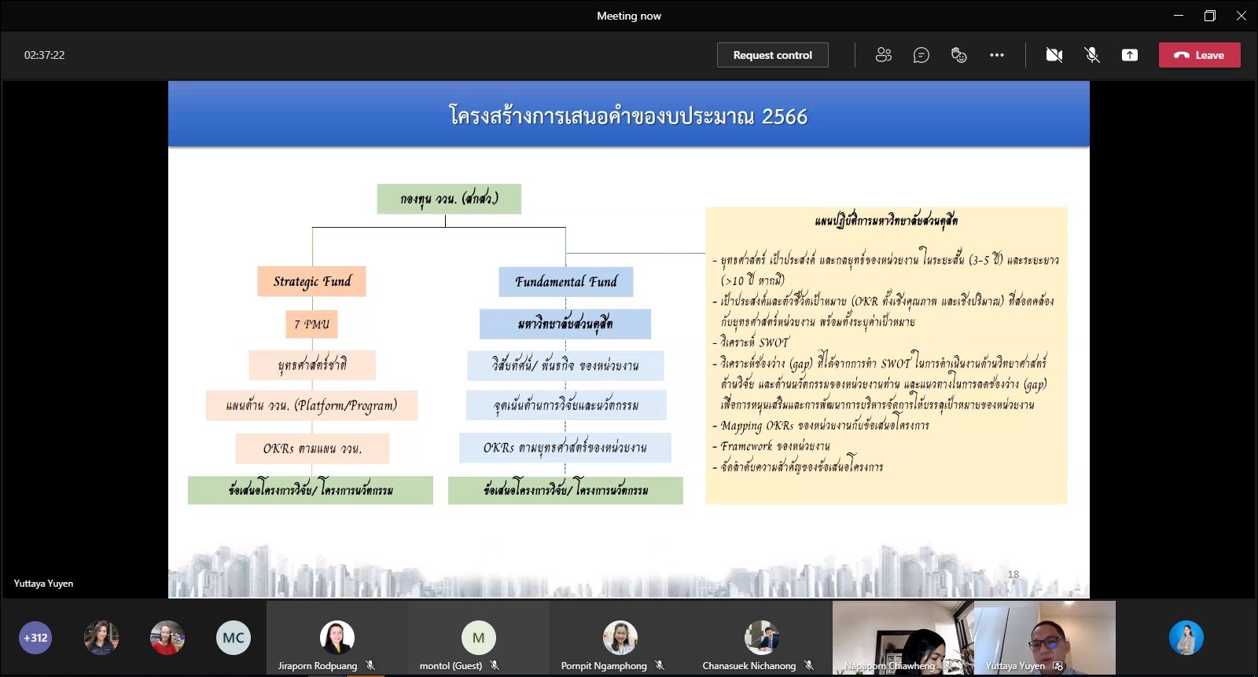This screenshot has height=677, width=1258.
Task: Click Chanasuek Nichanong's avatar
Action: coord(761,637)
